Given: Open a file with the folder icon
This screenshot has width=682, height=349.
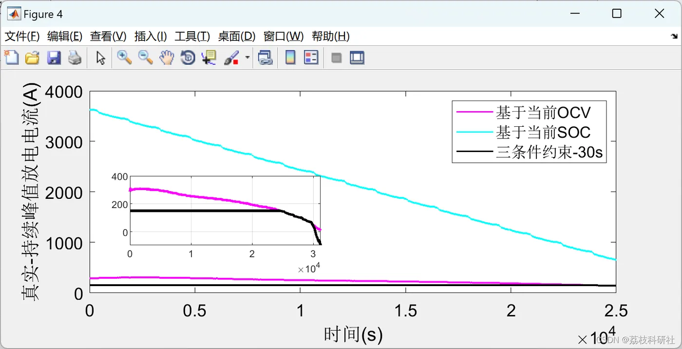Looking at the screenshot, I should (32, 58).
